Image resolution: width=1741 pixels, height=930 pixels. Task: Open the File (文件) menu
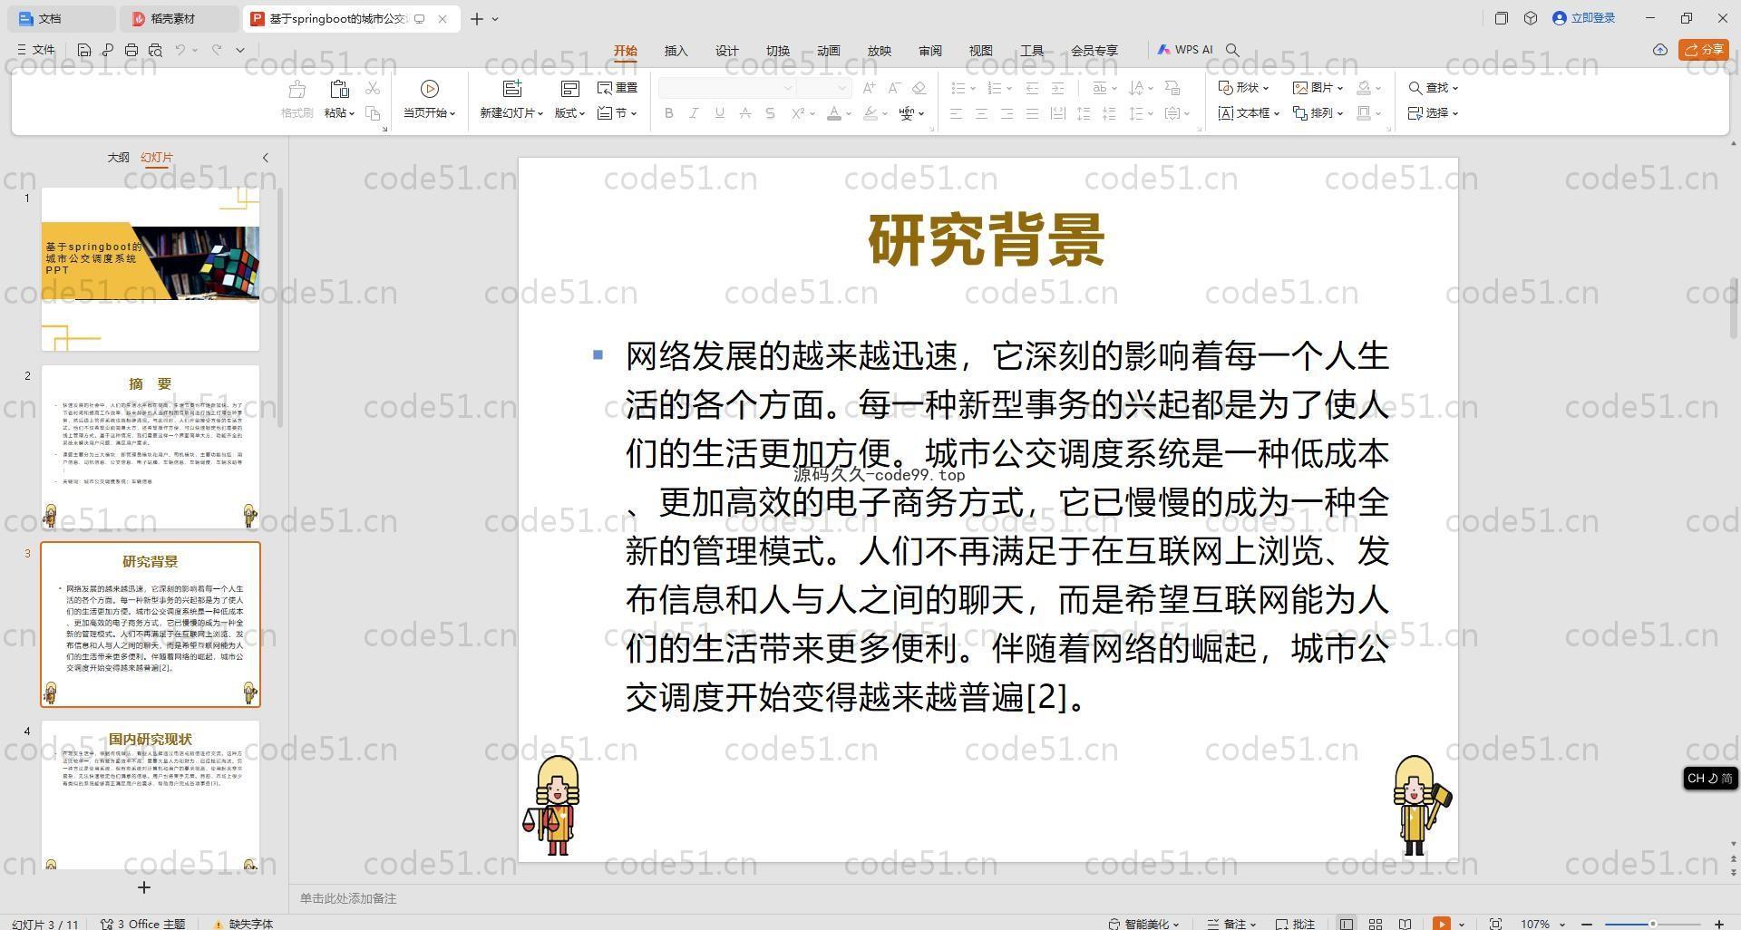click(36, 50)
